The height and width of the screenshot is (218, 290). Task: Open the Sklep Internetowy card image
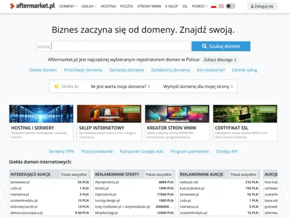pos(109,114)
